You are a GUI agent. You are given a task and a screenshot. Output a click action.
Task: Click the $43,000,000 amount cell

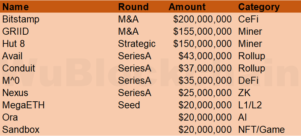205,56
